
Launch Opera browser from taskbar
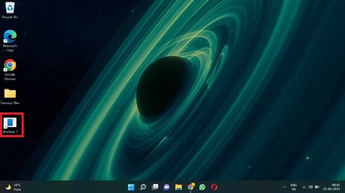(x=214, y=187)
